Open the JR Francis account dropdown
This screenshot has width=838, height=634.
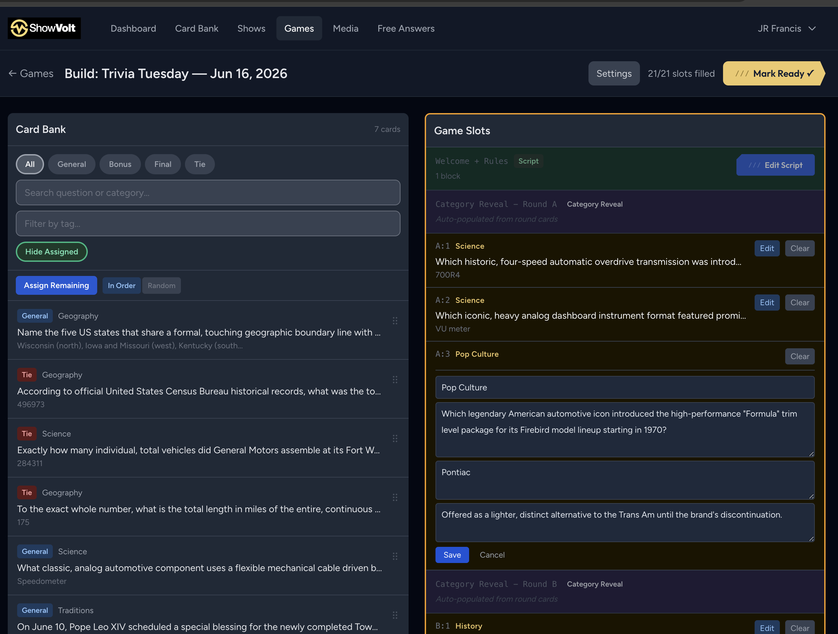tap(786, 29)
